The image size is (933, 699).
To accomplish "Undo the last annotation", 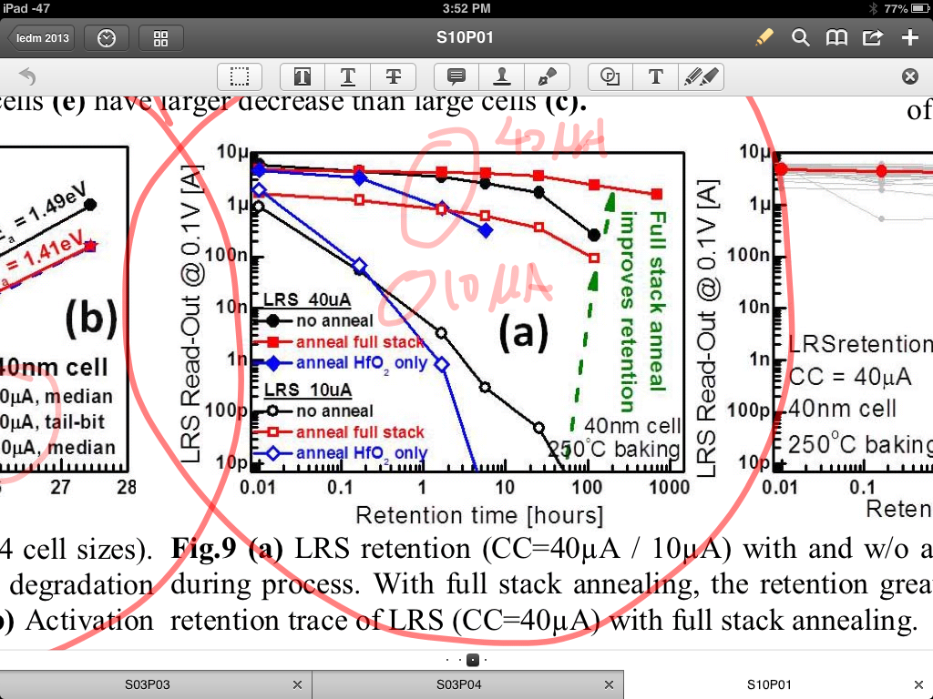I will pyautogui.click(x=27, y=76).
